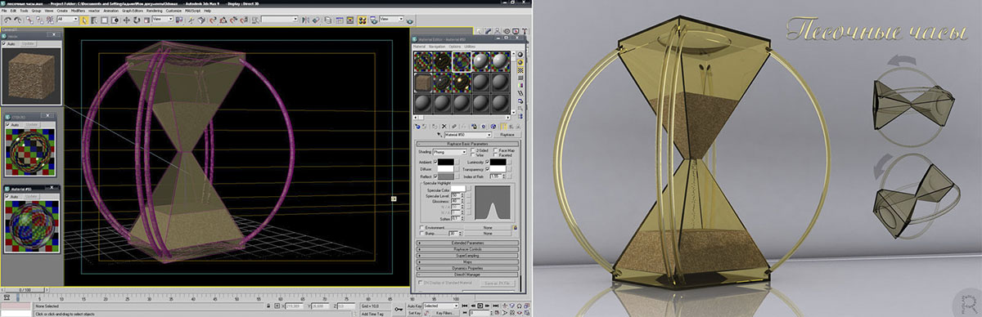982x317 pixels.
Task: Click the Environment None map button
Action: [x=488, y=228]
